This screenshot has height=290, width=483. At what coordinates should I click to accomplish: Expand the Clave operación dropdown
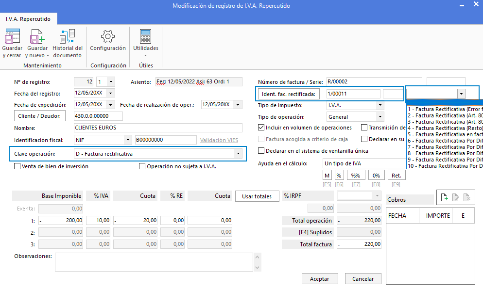click(x=238, y=153)
